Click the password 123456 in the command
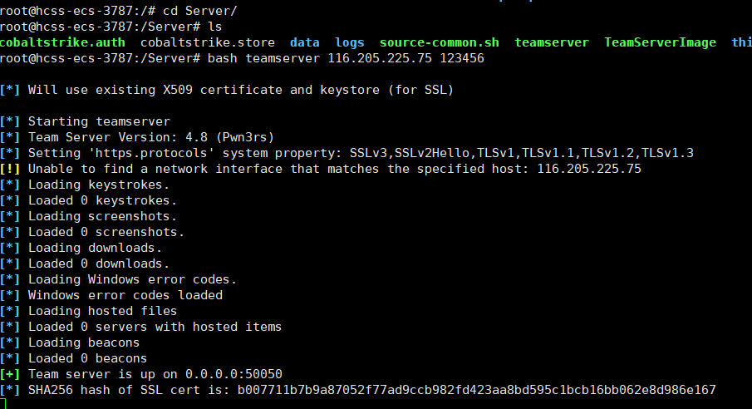752x409 pixels. point(462,58)
